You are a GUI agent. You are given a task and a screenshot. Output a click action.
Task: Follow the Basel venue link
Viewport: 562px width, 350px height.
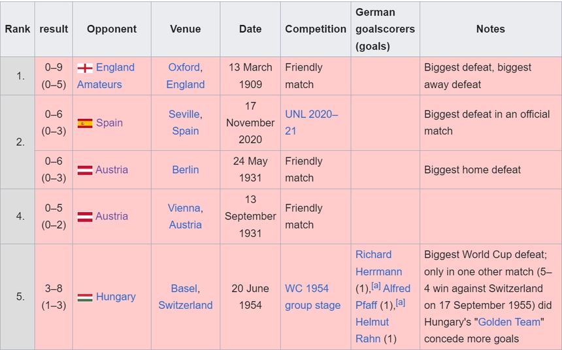click(x=184, y=288)
